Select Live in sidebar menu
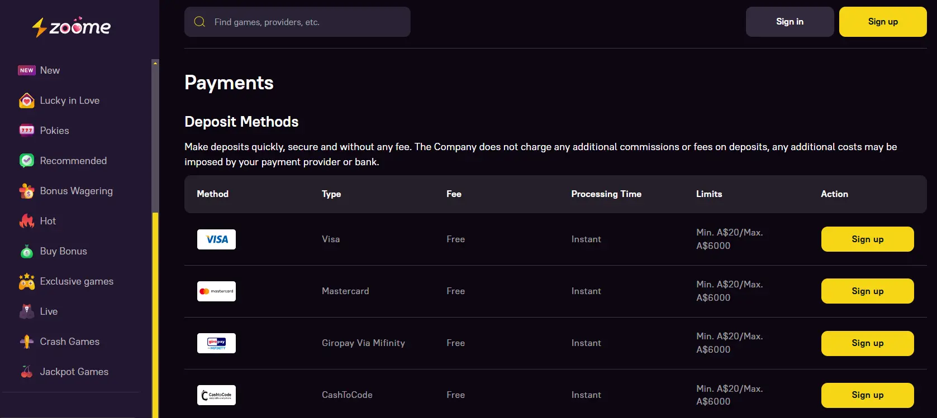Image resolution: width=937 pixels, height=418 pixels. [x=49, y=311]
